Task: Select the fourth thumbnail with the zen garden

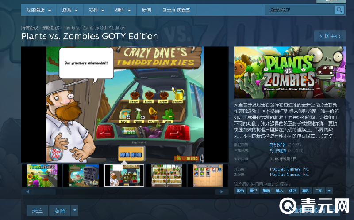Action: tap(166, 175)
